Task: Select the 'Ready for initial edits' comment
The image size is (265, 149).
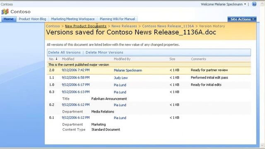Action: coord(206,85)
